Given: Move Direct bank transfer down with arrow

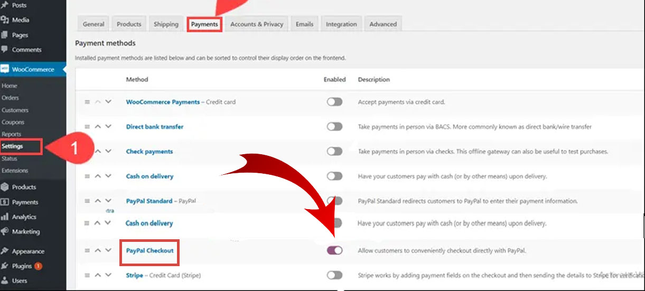Looking at the screenshot, I should coord(108,127).
